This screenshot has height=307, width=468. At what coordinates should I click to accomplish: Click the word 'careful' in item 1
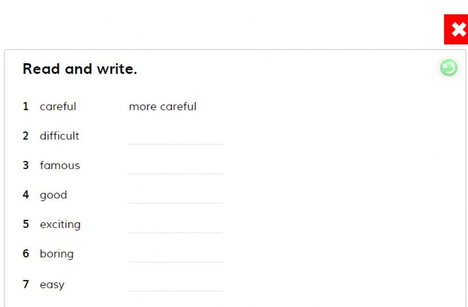pyautogui.click(x=58, y=107)
